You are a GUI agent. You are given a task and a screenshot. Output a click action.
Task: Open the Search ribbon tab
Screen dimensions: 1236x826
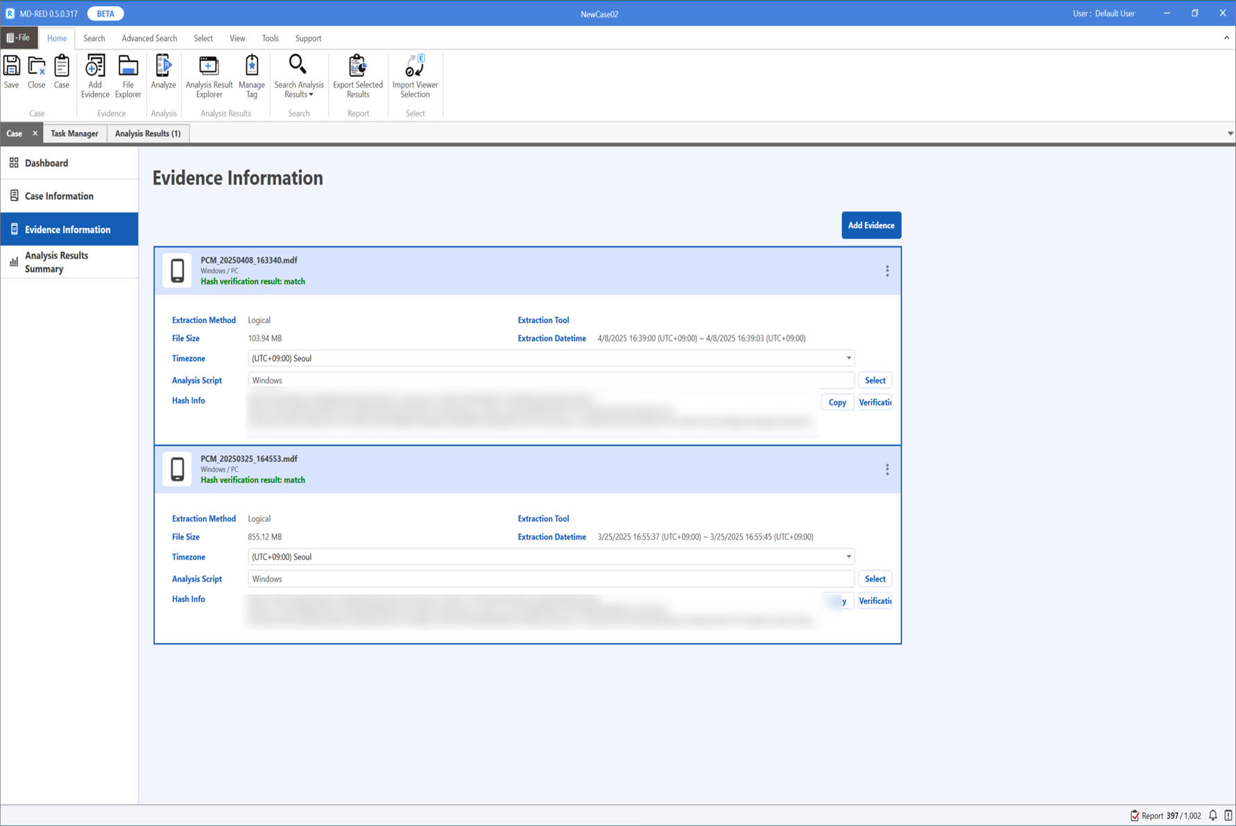pyautogui.click(x=94, y=38)
